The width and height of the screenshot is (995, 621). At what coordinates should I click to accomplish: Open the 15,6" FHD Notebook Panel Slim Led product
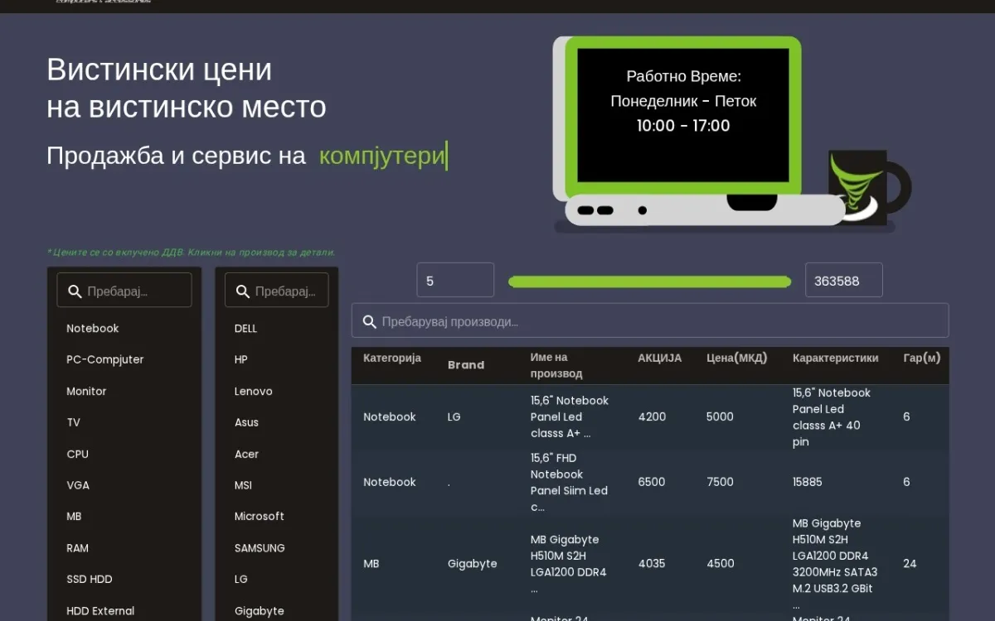point(569,482)
